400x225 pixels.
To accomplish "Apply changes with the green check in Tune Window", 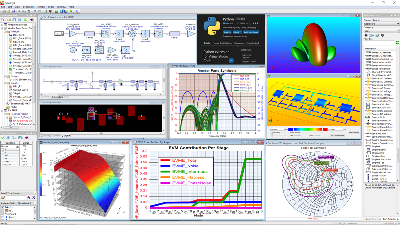I will click(x=3, y=138).
